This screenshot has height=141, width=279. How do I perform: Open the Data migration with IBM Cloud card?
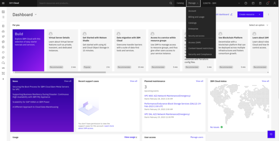130,50
